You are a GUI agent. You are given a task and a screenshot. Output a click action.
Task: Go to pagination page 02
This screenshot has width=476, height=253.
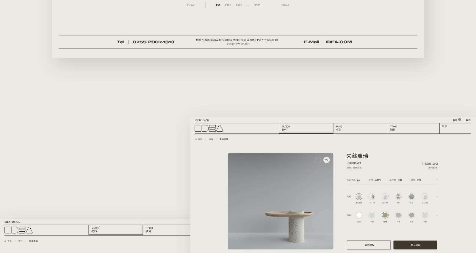point(228,5)
